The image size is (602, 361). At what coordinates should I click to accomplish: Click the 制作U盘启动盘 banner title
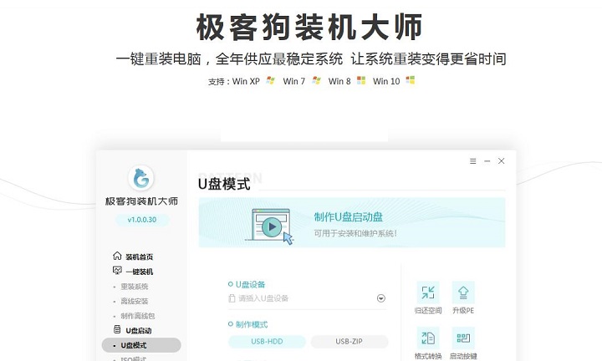[348, 217]
